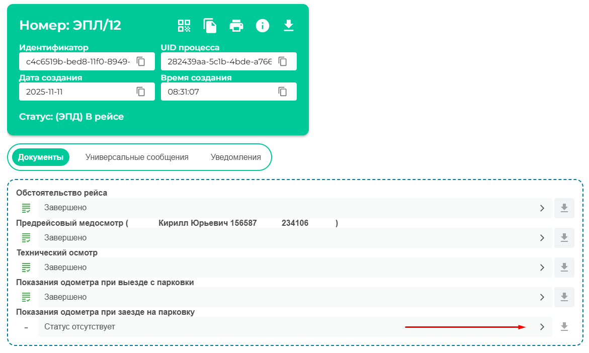Image resolution: width=589 pixels, height=353 pixels.
Task: Click the Идентификатор text field
Action: pyautogui.click(x=78, y=62)
